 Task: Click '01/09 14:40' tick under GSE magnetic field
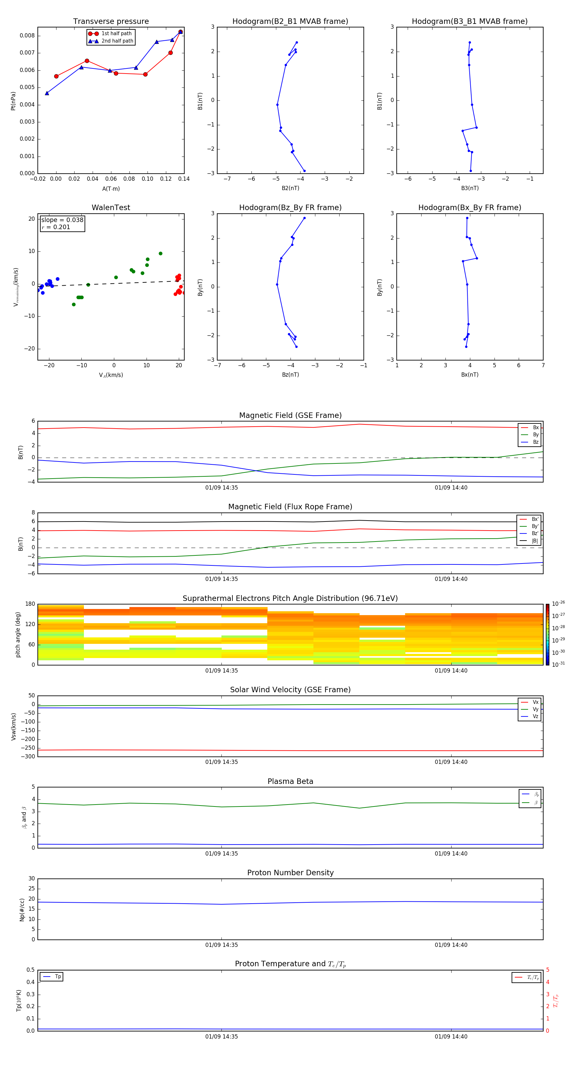pos(451,487)
